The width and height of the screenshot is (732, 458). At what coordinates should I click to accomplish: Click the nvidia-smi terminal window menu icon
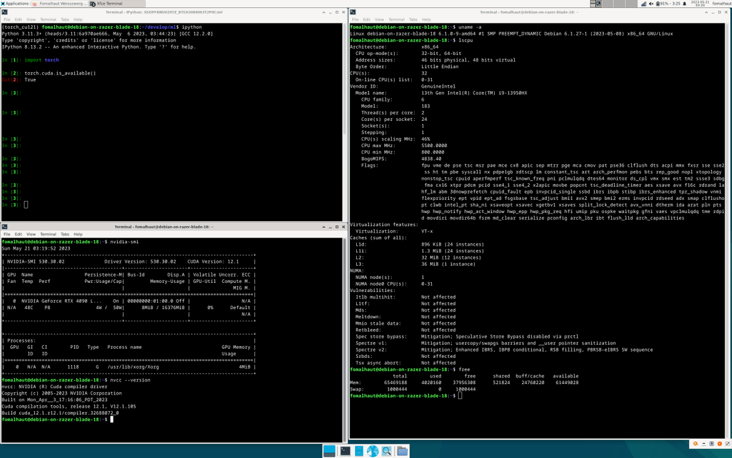5,227
